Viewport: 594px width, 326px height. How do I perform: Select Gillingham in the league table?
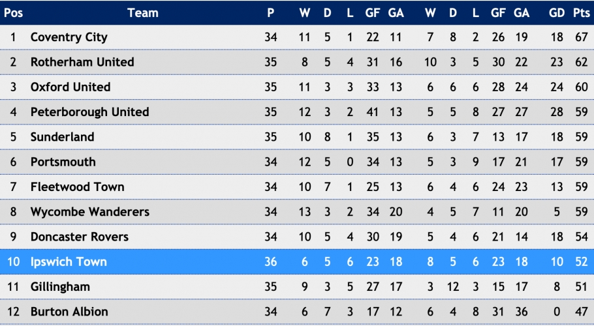pos(60,287)
